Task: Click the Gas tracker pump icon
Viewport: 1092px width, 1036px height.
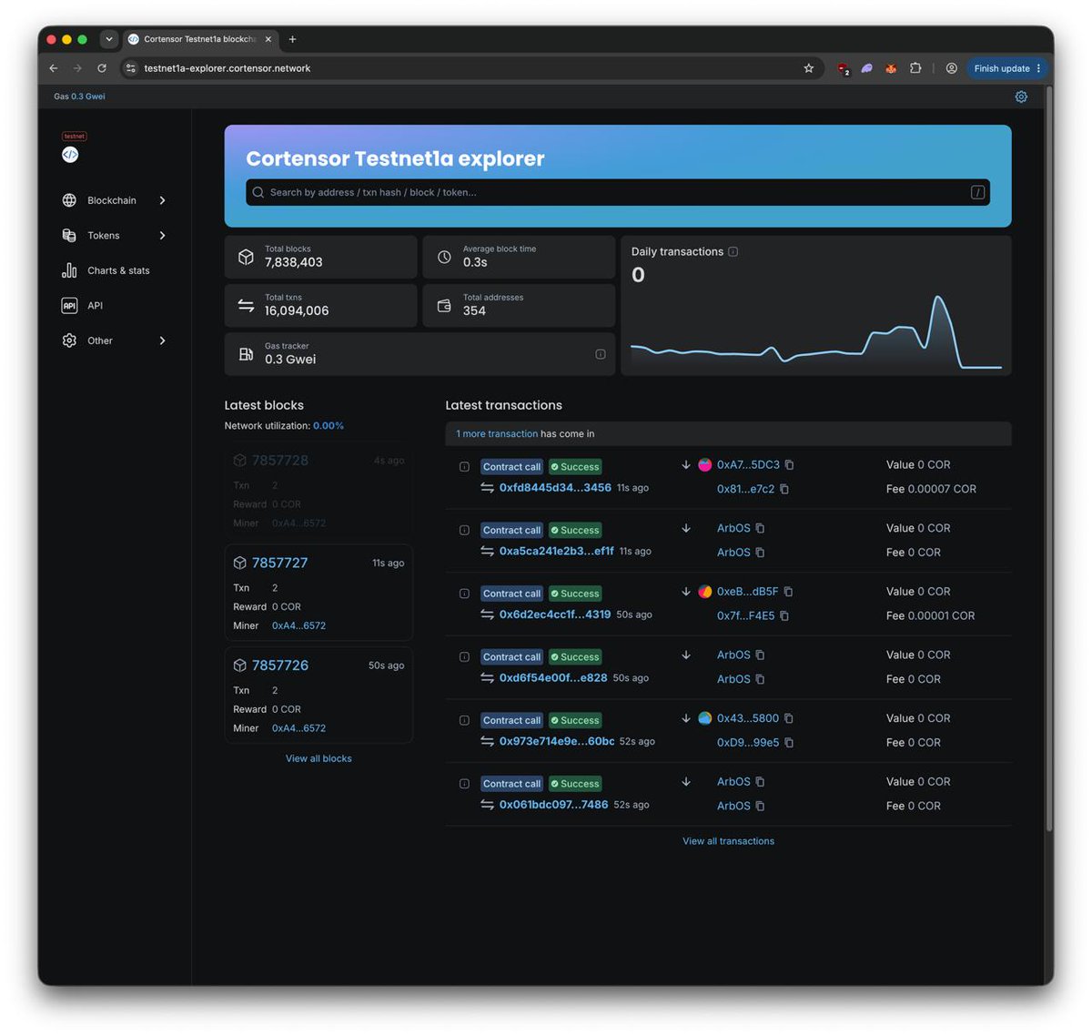Action: [246, 354]
